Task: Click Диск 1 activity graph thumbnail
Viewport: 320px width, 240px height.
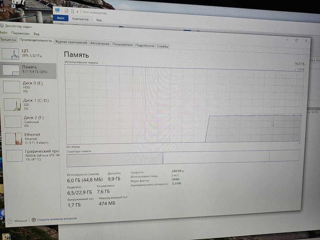Action: pos(12,104)
